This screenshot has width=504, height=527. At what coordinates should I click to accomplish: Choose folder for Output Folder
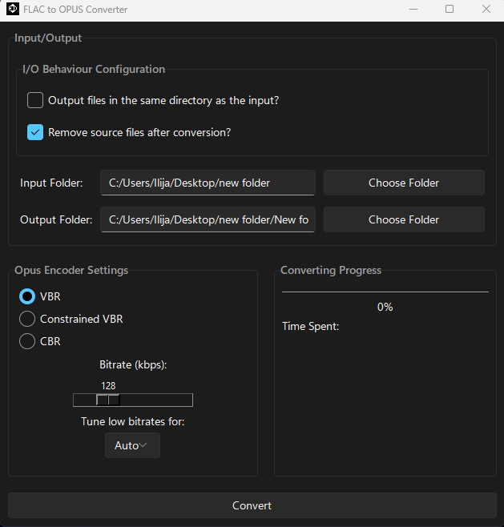pos(404,219)
